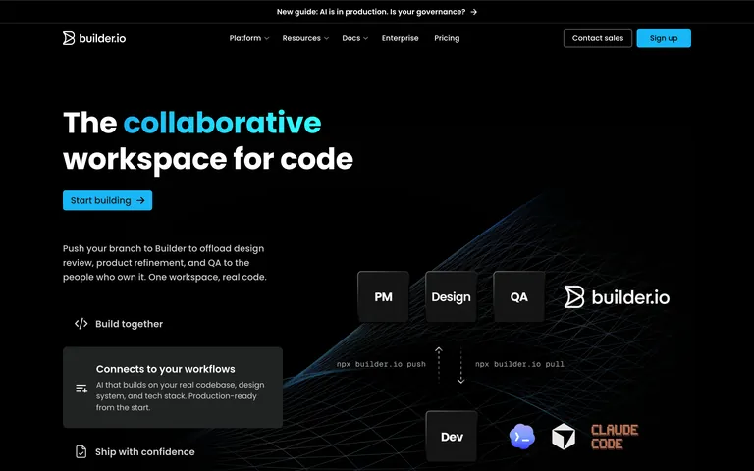Screen dimensions: 754x471
Task: Click the Contact sales button
Action: (598, 38)
